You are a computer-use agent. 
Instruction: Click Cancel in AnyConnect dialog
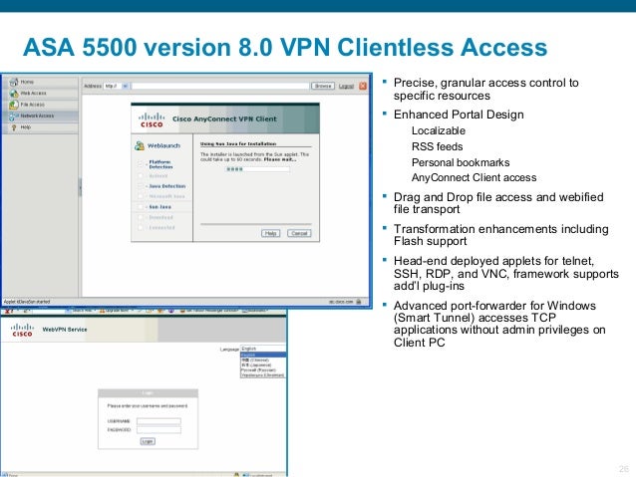[x=299, y=233]
